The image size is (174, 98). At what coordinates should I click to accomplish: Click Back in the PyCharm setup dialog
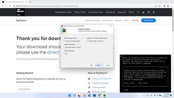pyautogui.click(x=91, y=65)
